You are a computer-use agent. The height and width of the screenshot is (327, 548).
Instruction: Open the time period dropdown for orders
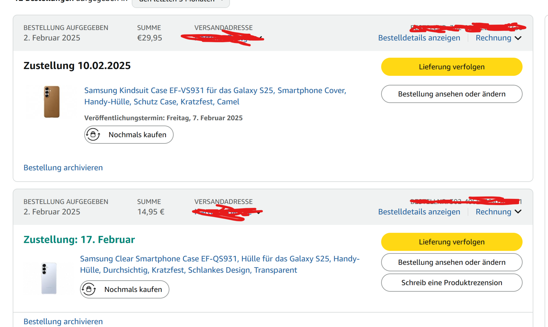click(181, 2)
